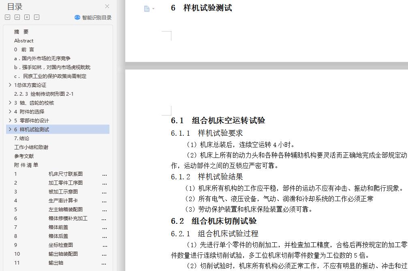Select 4 附件的选择 heading in outline

(x=29, y=112)
